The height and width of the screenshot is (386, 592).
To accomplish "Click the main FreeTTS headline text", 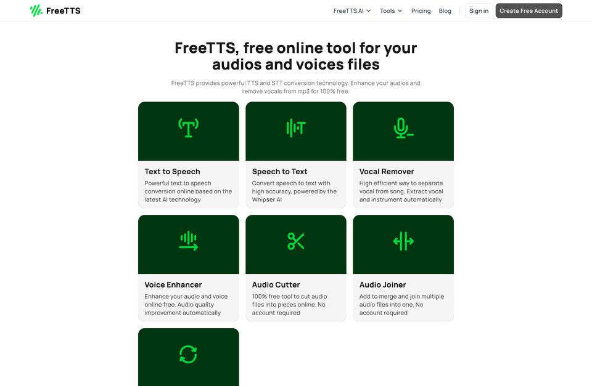I will [x=296, y=56].
